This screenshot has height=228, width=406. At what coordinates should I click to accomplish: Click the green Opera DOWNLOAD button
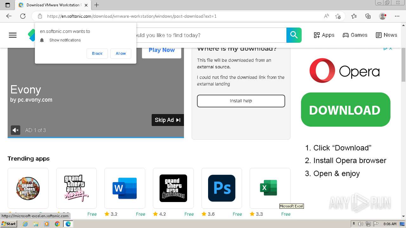coord(345,110)
